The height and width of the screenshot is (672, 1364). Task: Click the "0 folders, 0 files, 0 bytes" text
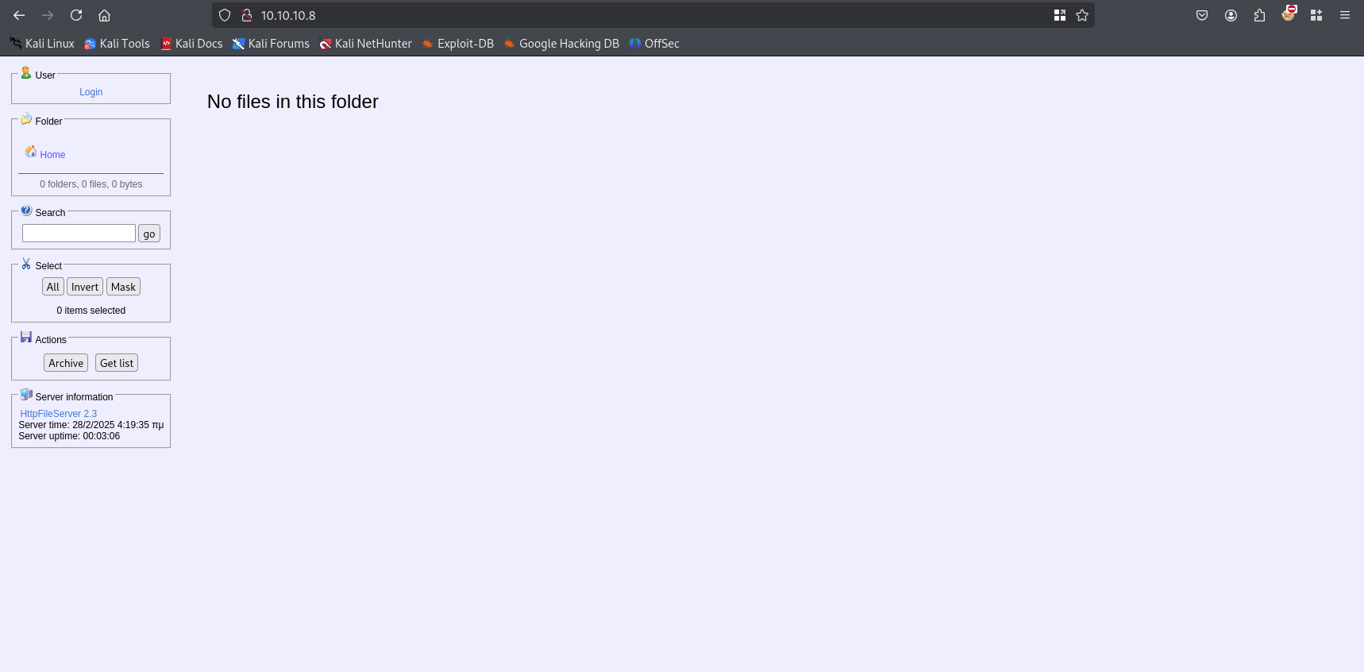(x=91, y=184)
